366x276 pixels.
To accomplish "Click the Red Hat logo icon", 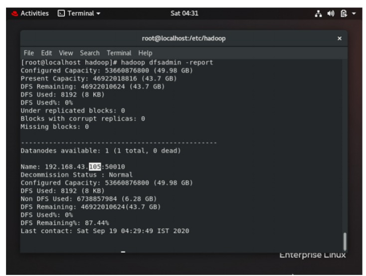I will (x=14, y=13).
